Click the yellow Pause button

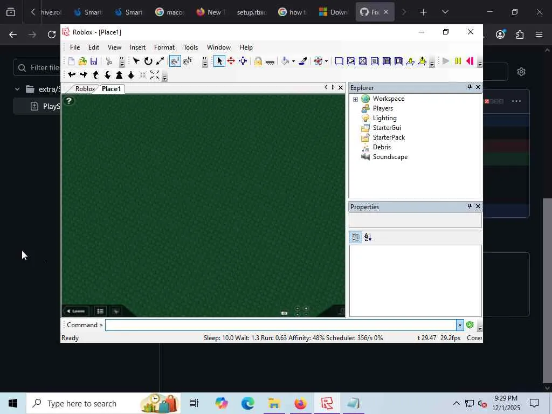458,61
